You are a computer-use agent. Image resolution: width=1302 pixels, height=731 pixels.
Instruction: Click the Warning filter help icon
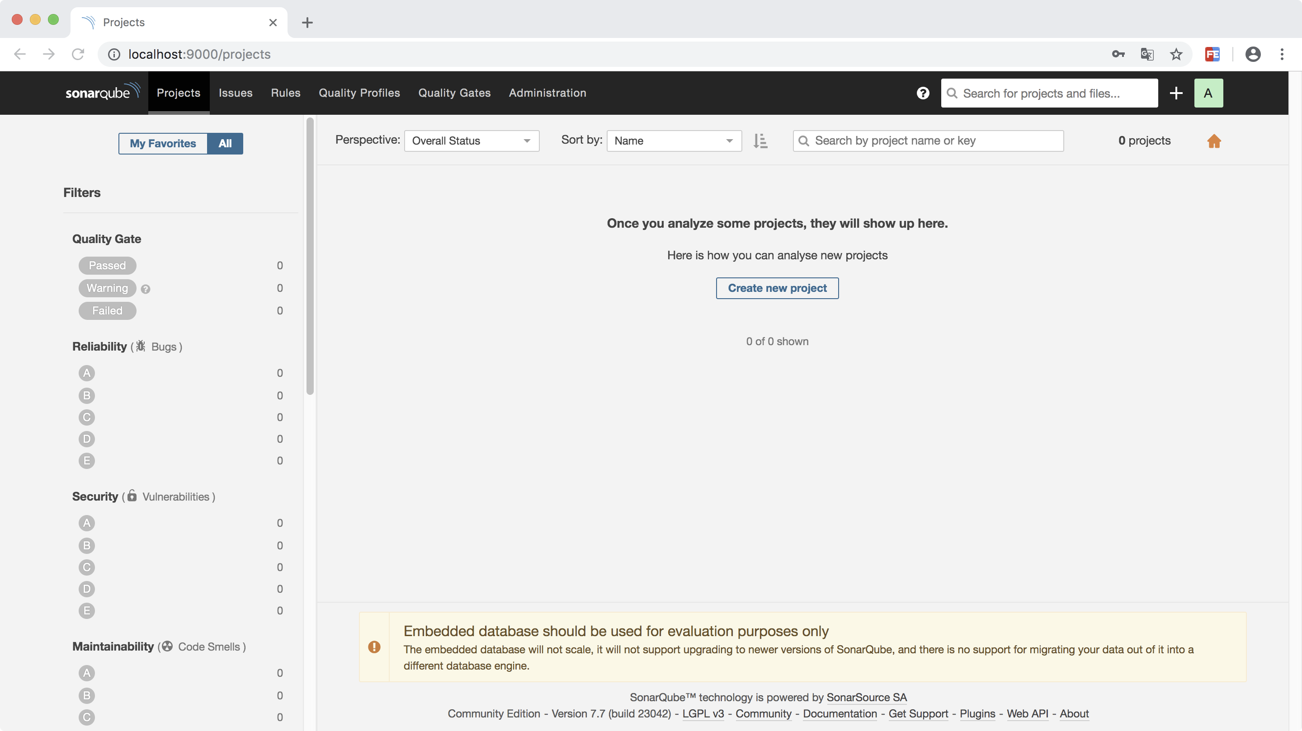coord(146,289)
